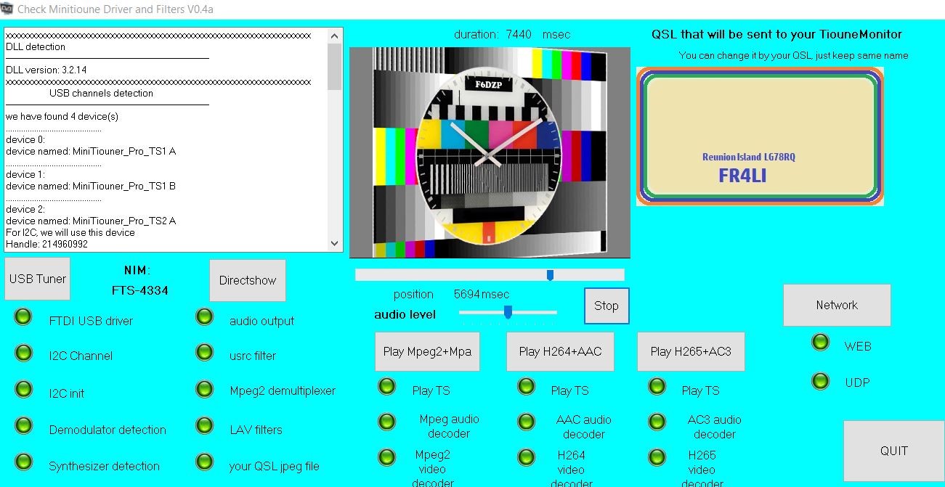Screen dimensions: 945x487
Task: Click the 'DLL detection' log heading
Action: (x=36, y=46)
